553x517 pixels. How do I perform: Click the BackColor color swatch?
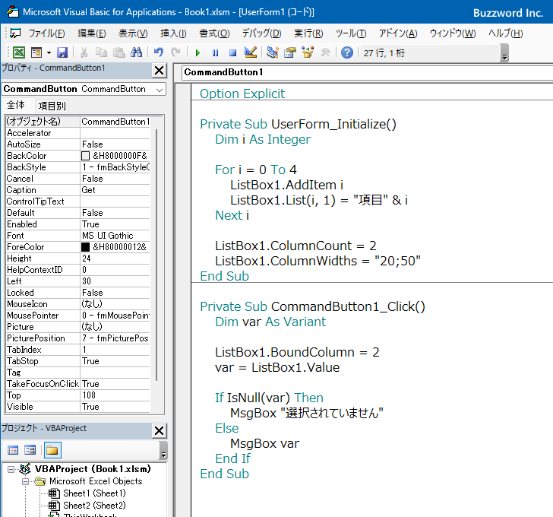tap(85, 156)
